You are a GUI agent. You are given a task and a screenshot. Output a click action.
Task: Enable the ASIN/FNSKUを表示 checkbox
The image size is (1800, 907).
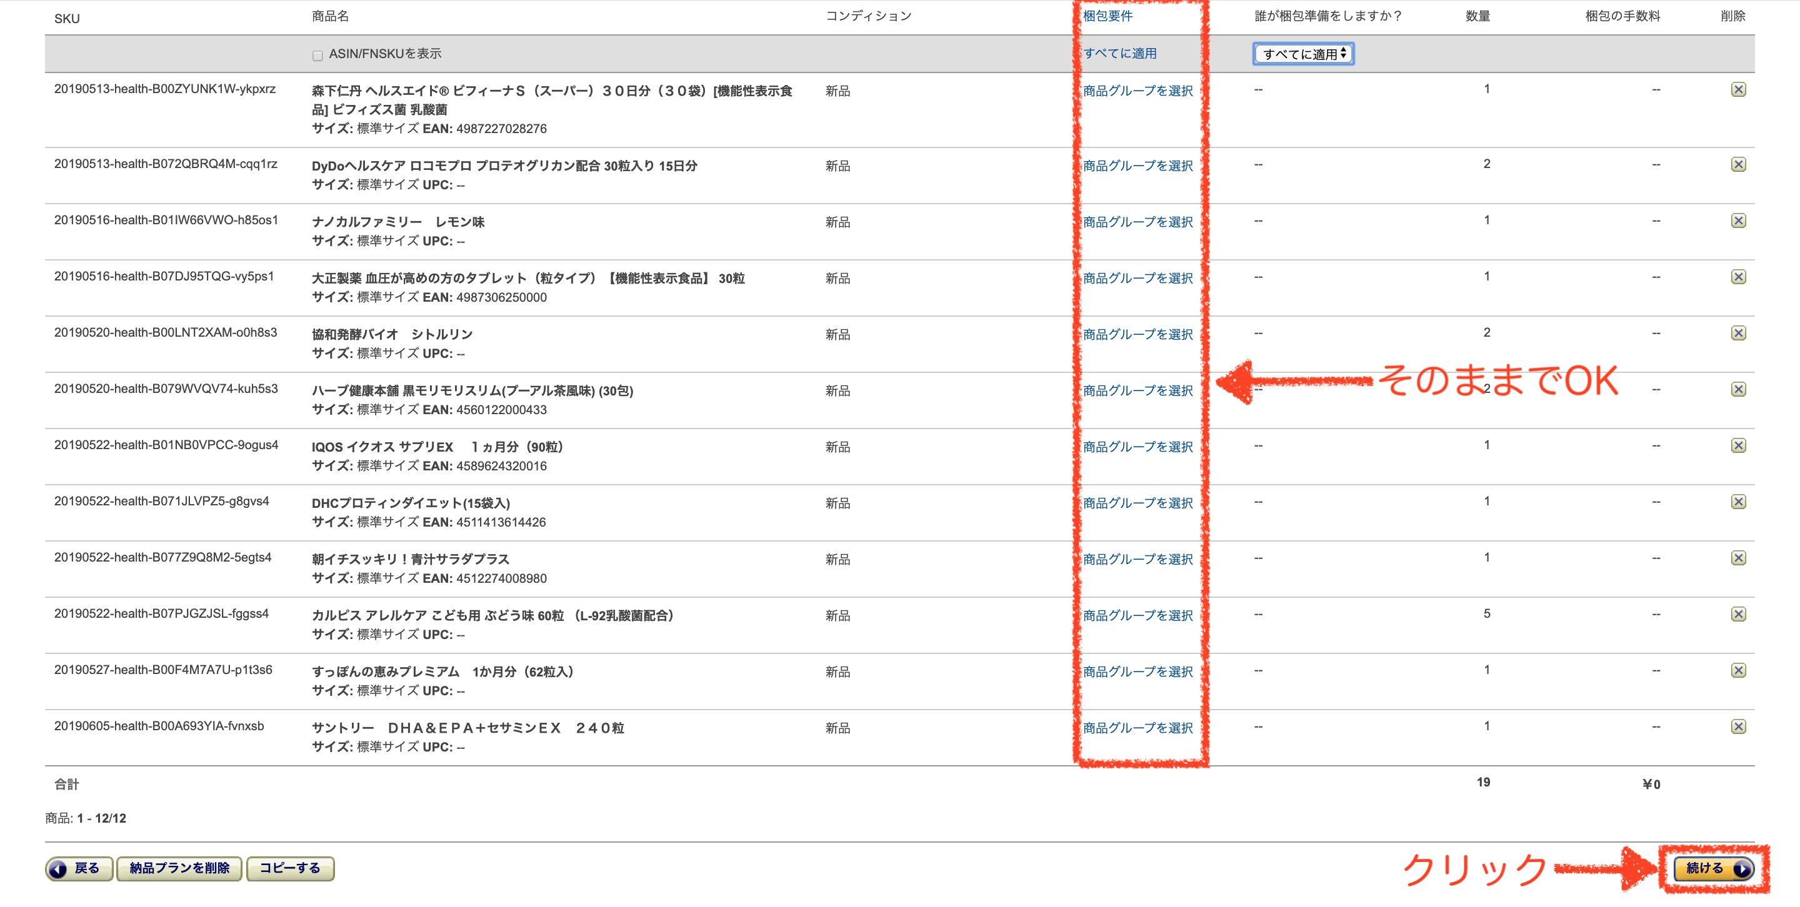click(x=317, y=55)
